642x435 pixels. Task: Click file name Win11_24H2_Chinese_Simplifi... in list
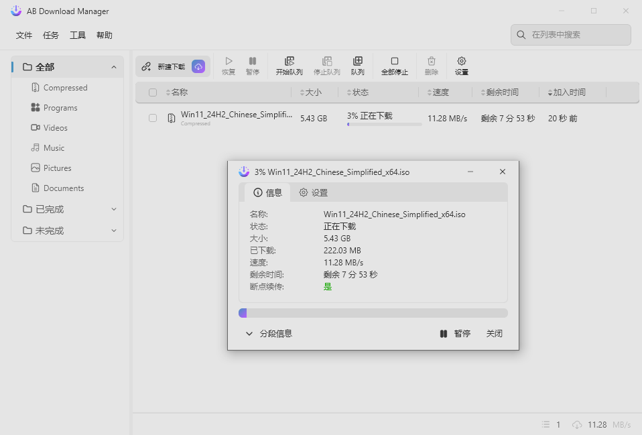(x=237, y=115)
